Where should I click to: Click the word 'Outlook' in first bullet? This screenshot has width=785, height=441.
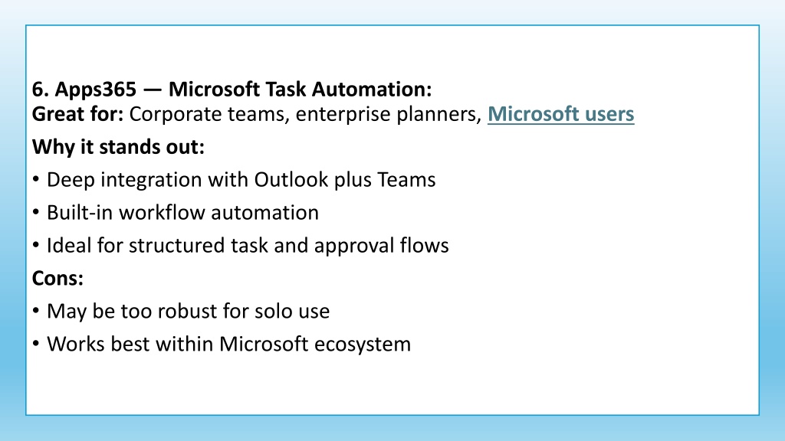click(x=291, y=179)
